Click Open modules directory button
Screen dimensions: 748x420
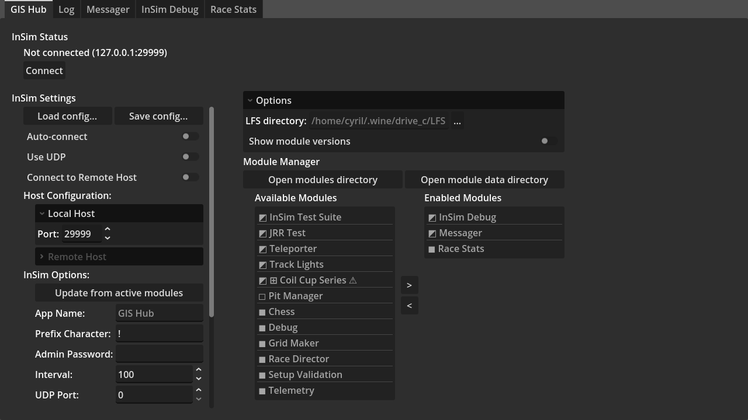click(323, 180)
